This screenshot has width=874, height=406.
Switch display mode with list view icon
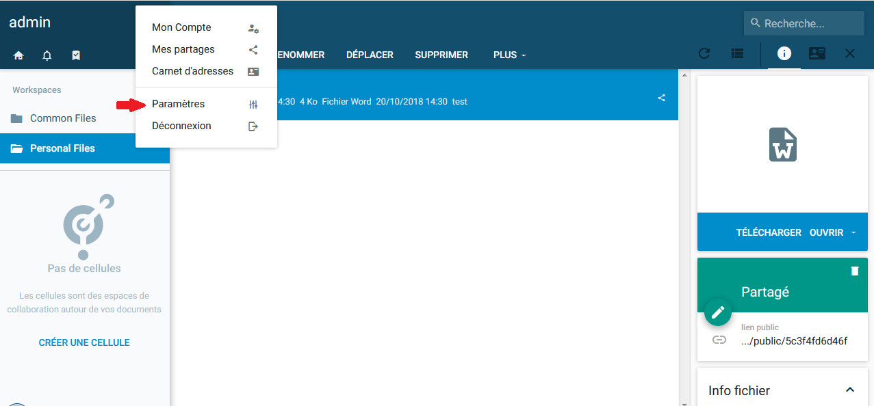pos(737,54)
